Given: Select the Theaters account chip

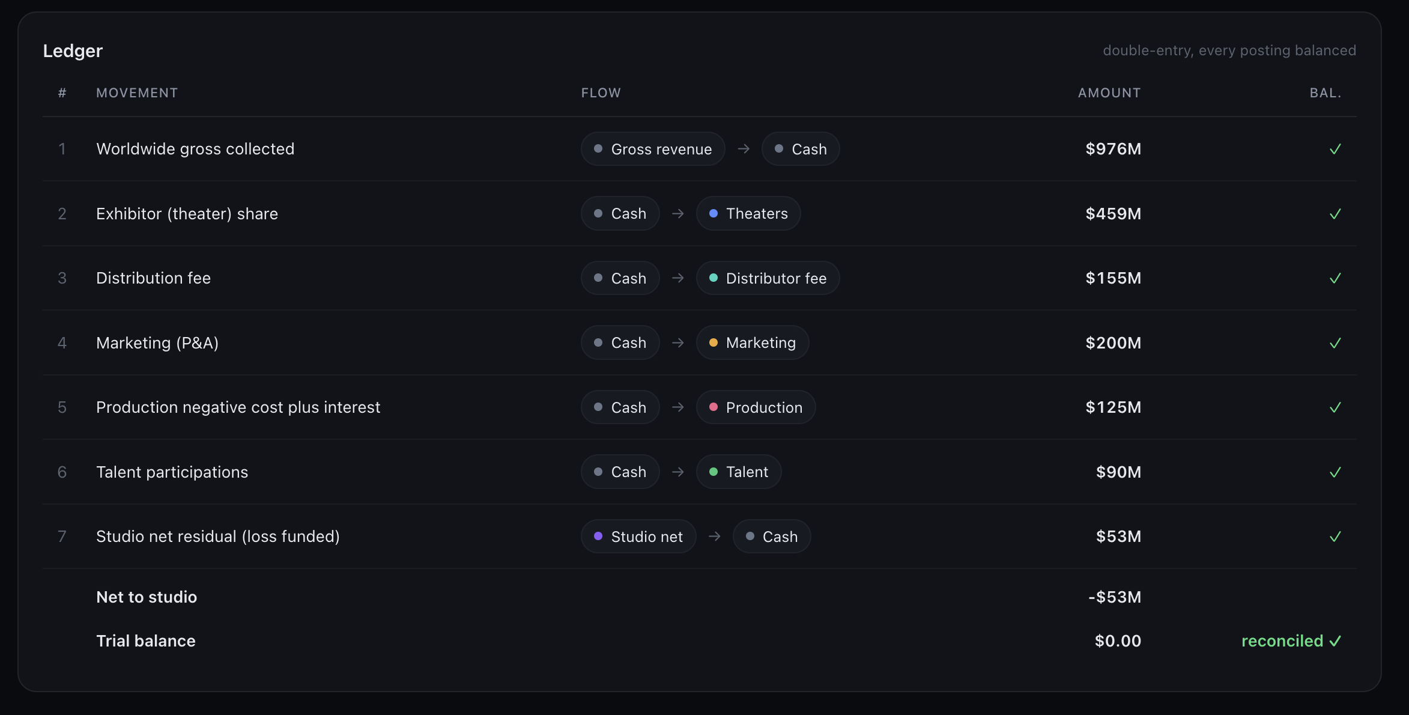Looking at the screenshot, I should click(748, 213).
